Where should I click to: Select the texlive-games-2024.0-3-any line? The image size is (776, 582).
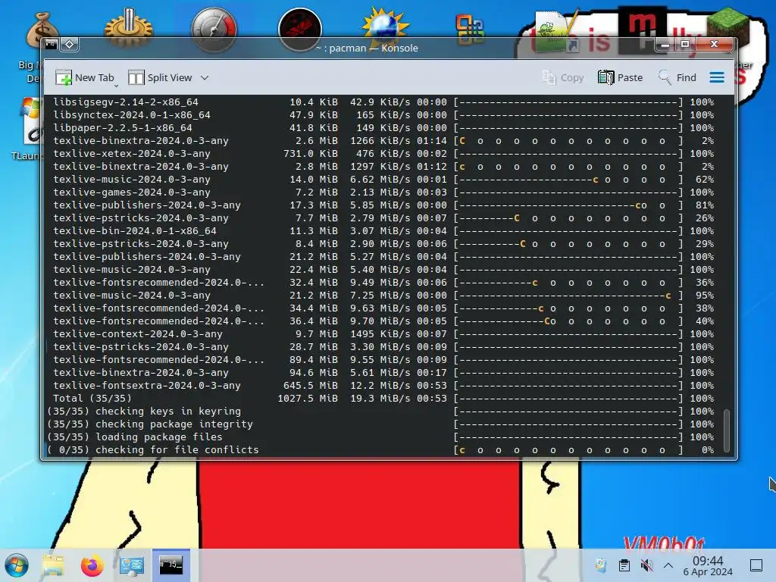point(383,192)
